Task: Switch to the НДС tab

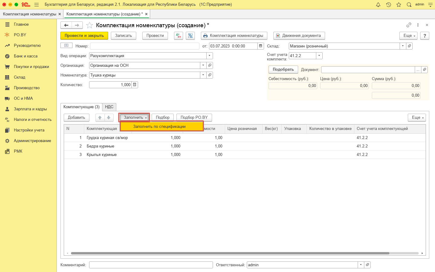Action: [109, 107]
